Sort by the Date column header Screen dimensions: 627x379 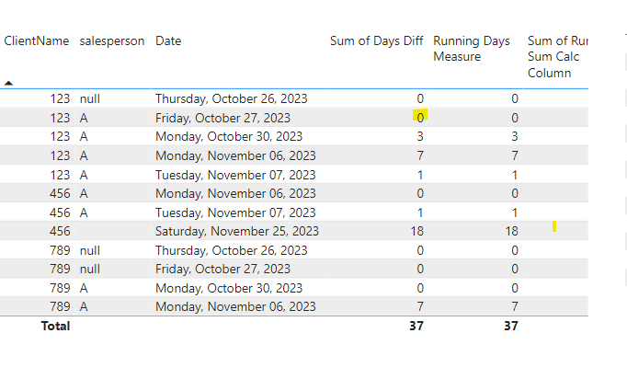(168, 40)
